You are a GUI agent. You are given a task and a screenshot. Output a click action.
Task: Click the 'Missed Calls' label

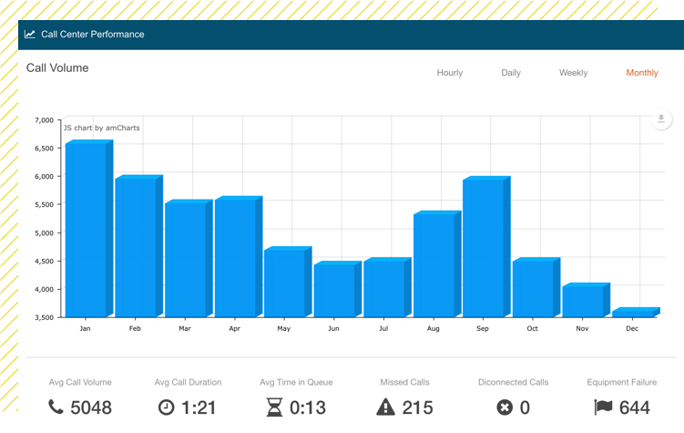coord(404,382)
